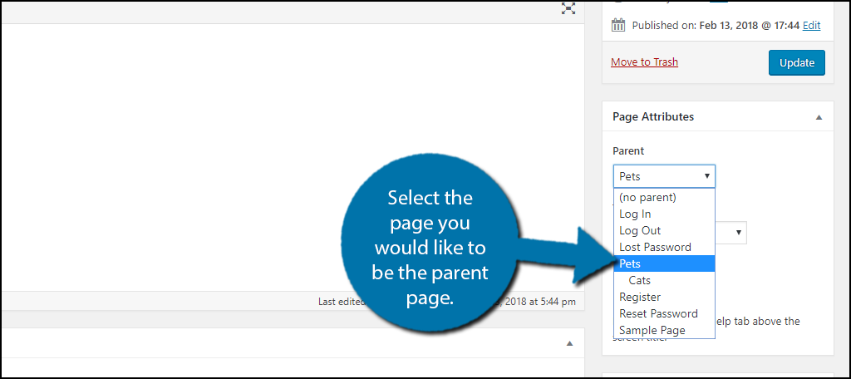The height and width of the screenshot is (379, 851).
Task: Click the Update button
Action: point(797,62)
